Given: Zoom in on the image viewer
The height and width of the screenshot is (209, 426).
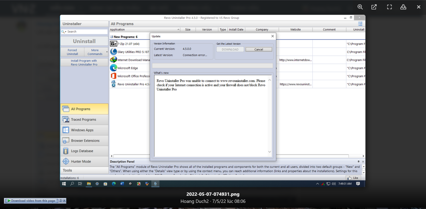Looking at the screenshot, I should [360, 7].
